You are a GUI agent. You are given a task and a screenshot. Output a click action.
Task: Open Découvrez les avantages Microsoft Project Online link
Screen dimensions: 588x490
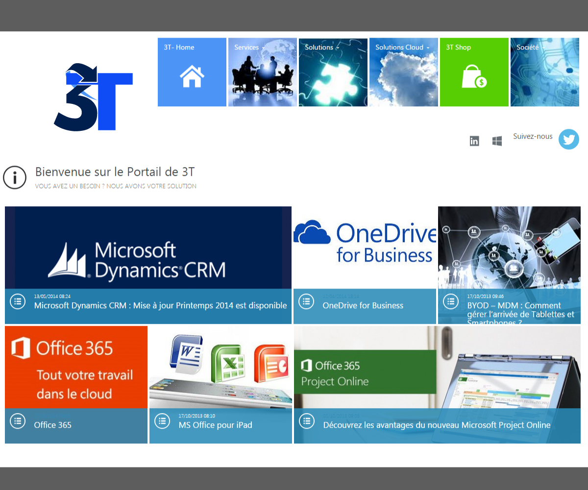(x=437, y=425)
